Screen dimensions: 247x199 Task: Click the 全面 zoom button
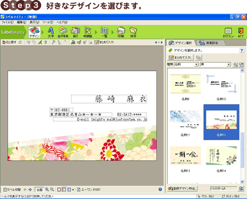40,190
